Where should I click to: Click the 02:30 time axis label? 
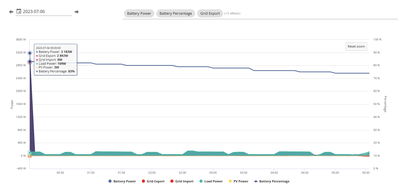[x=182, y=172]
